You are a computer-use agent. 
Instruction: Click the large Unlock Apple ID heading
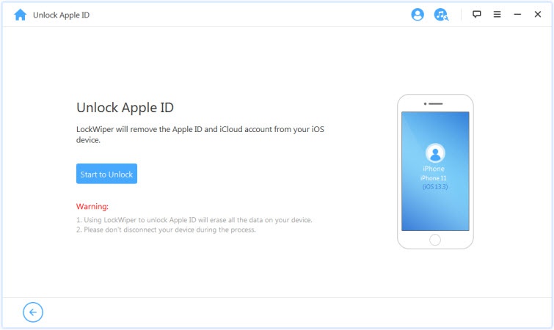pyautogui.click(x=125, y=108)
